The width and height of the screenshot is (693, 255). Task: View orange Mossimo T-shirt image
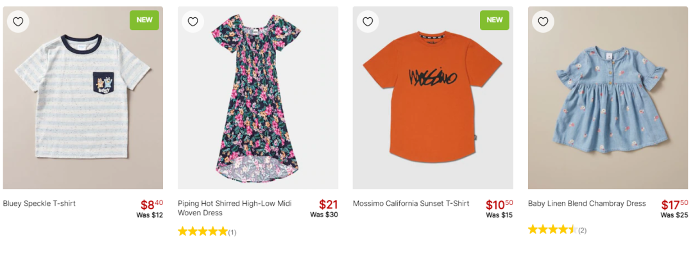pos(432,98)
